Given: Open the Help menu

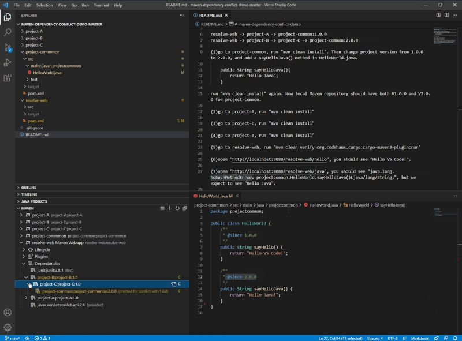Looking at the screenshot, I should [x=118, y=5].
